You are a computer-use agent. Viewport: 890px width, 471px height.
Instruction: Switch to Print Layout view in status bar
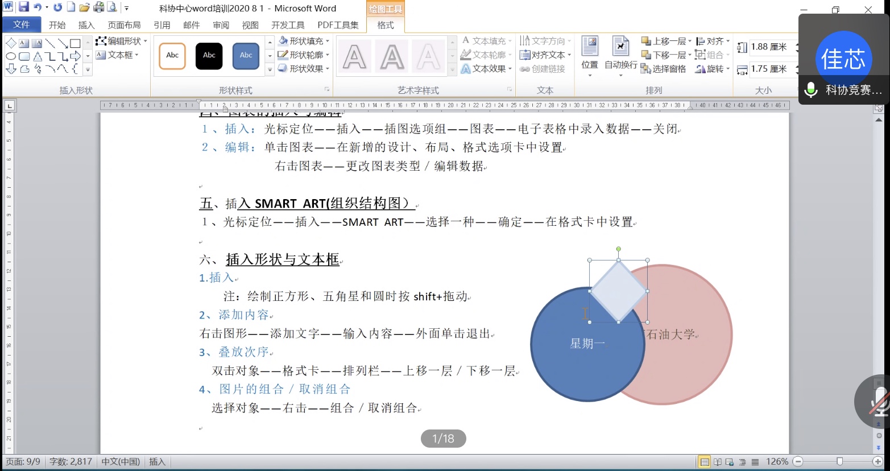[705, 462]
